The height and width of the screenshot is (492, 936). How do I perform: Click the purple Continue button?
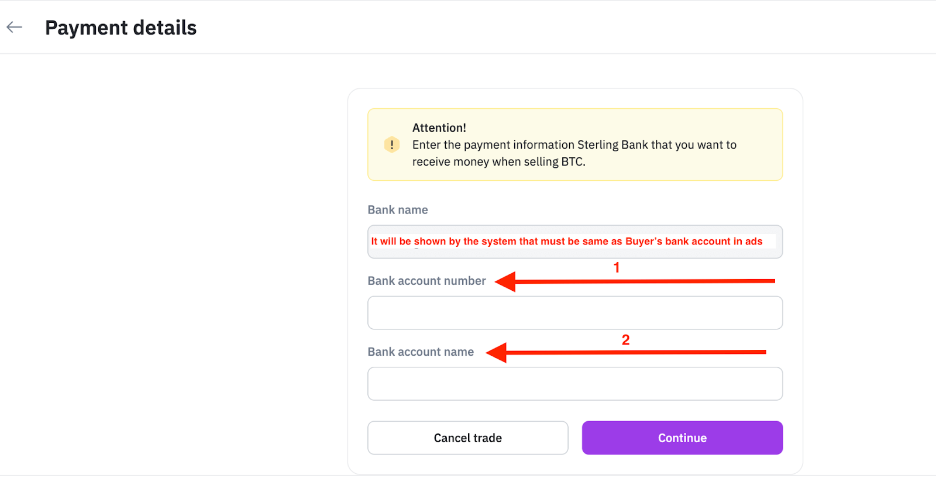point(682,438)
